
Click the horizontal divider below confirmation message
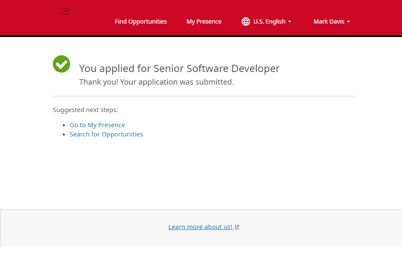(x=204, y=96)
